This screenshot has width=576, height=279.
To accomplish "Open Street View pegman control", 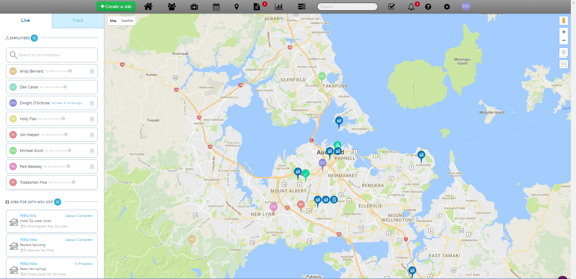I will click(x=564, y=20).
